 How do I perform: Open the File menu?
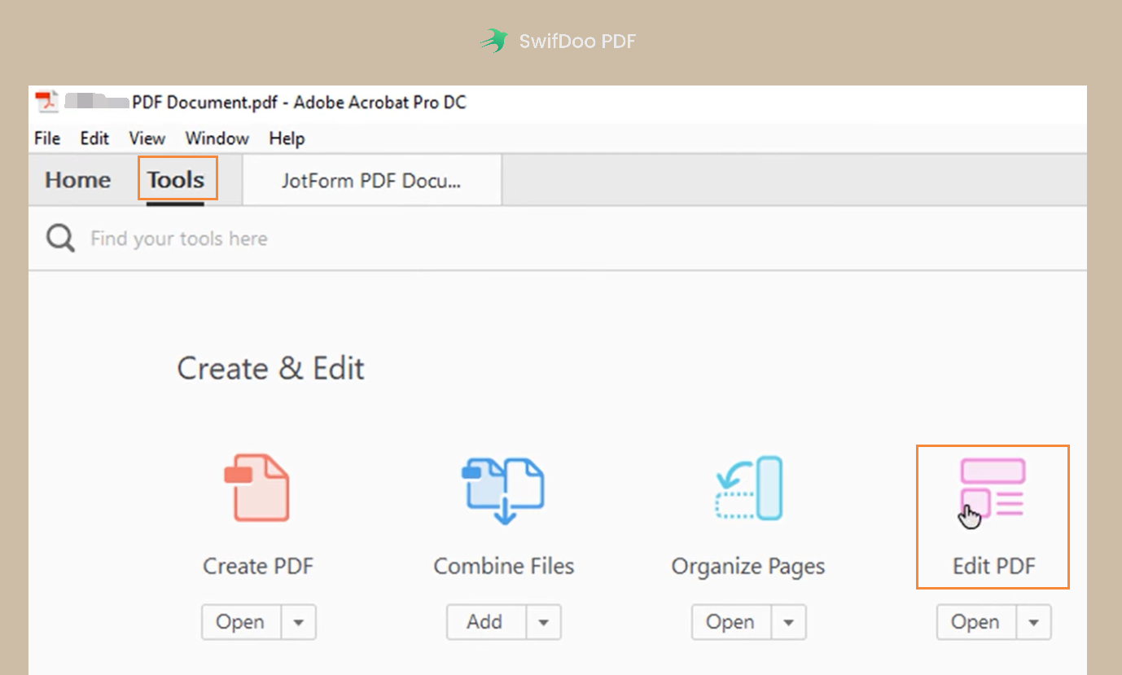[x=46, y=138]
